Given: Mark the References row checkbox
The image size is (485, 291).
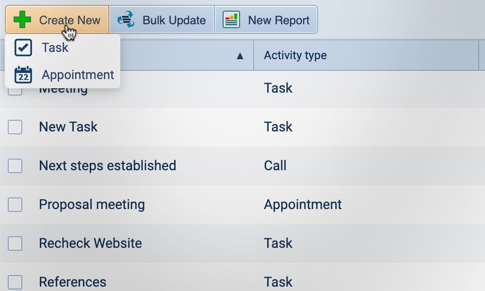Looking at the screenshot, I should pyautogui.click(x=15, y=281).
